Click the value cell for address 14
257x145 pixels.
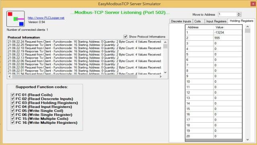click(228, 103)
